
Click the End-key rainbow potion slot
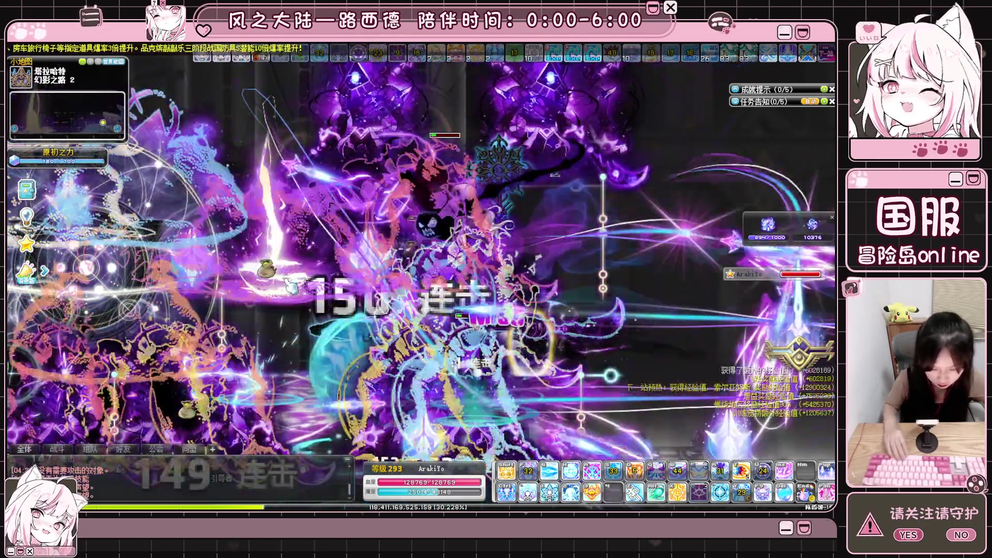point(804,492)
